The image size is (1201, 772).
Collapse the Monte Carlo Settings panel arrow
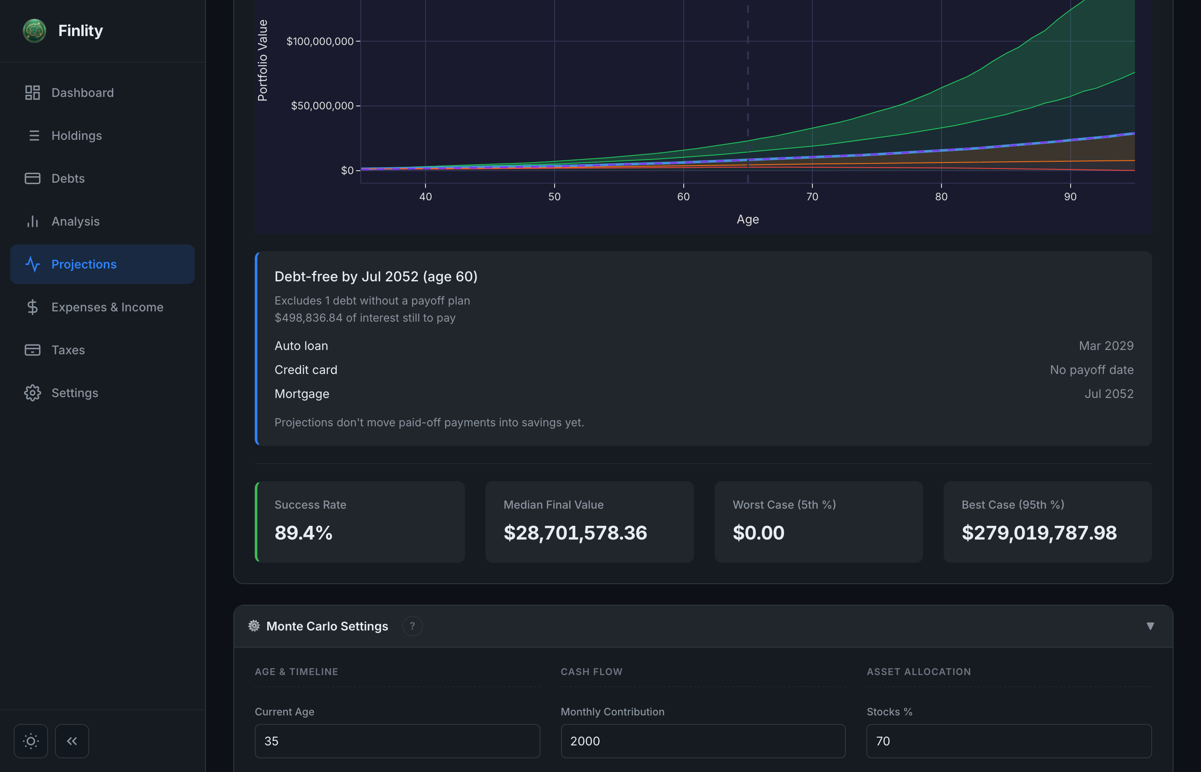[1150, 626]
